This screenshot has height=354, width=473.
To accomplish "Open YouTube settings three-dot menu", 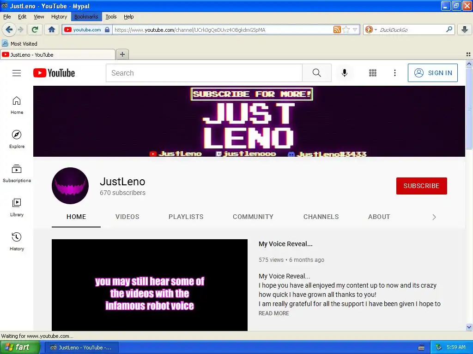I will coord(395,73).
